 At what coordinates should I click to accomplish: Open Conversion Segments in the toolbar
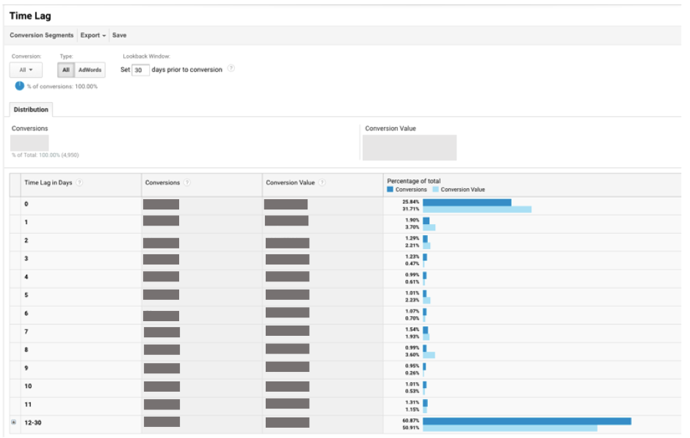pyautogui.click(x=42, y=35)
